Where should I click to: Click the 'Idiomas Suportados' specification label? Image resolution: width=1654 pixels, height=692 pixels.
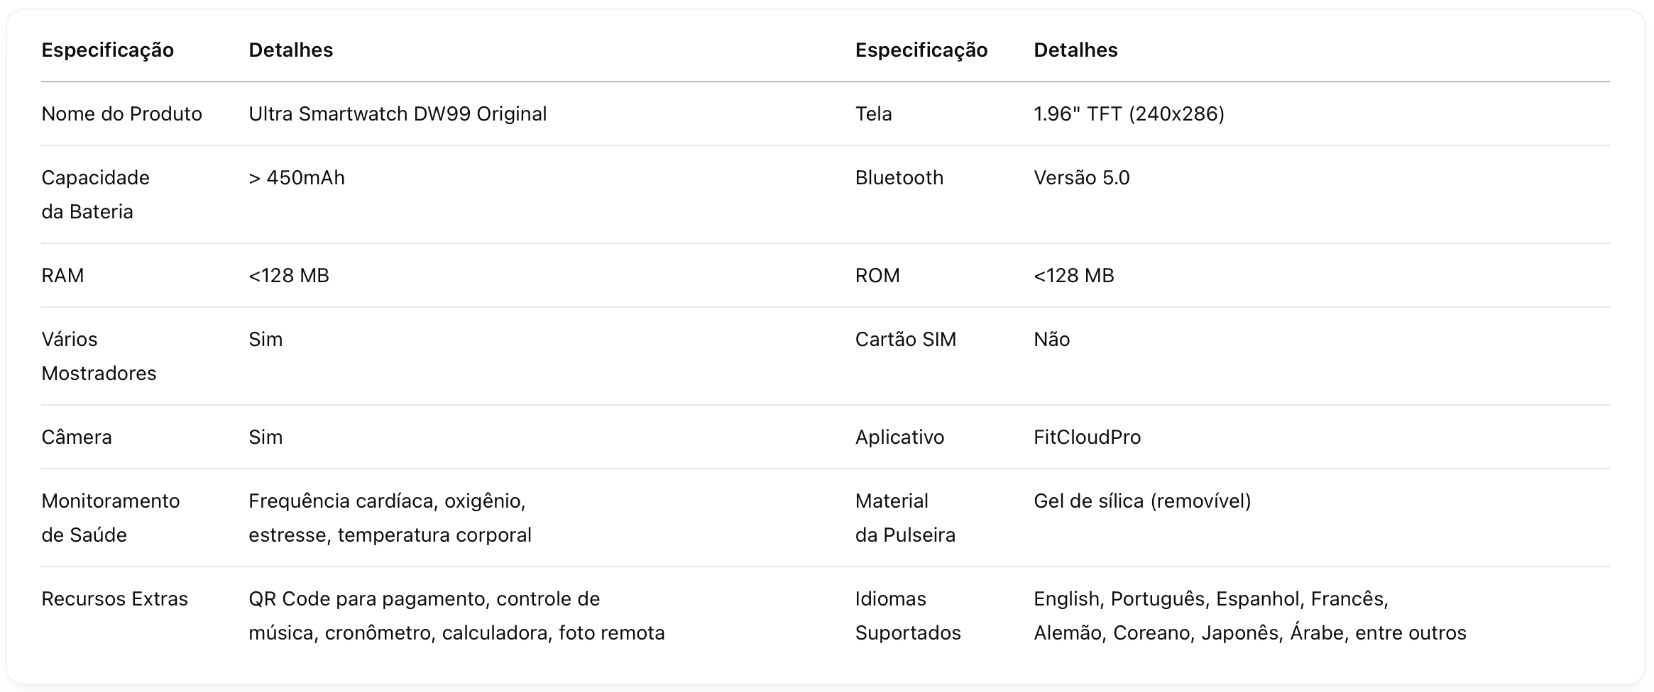tap(908, 615)
